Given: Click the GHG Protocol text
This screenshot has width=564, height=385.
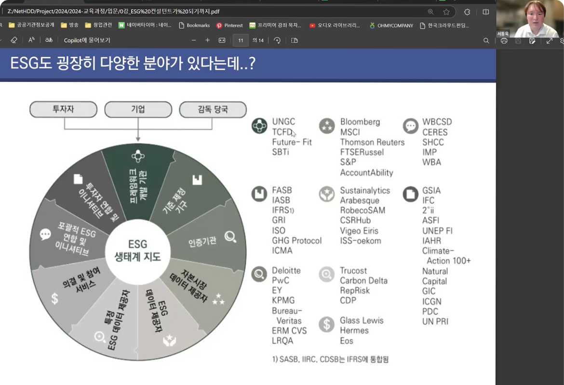Looking at the screenshot, I should (x=297, y=241).
